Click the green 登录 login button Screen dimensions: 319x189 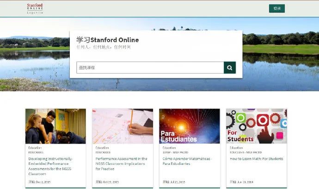click(277, 8)
